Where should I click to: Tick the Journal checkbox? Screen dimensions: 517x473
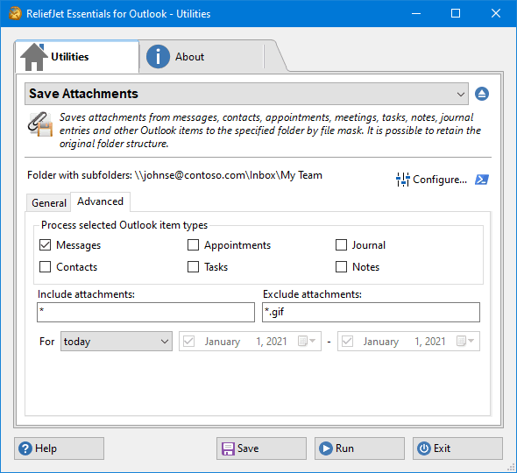click(x=341, y=245)
